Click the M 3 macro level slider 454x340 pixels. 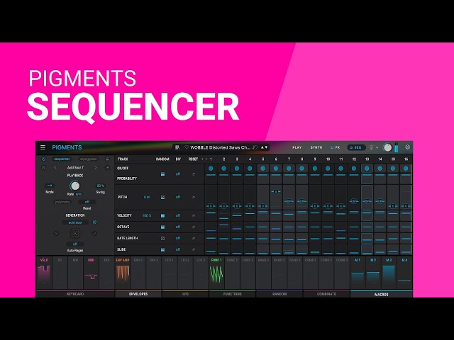(x=389, y=274)
